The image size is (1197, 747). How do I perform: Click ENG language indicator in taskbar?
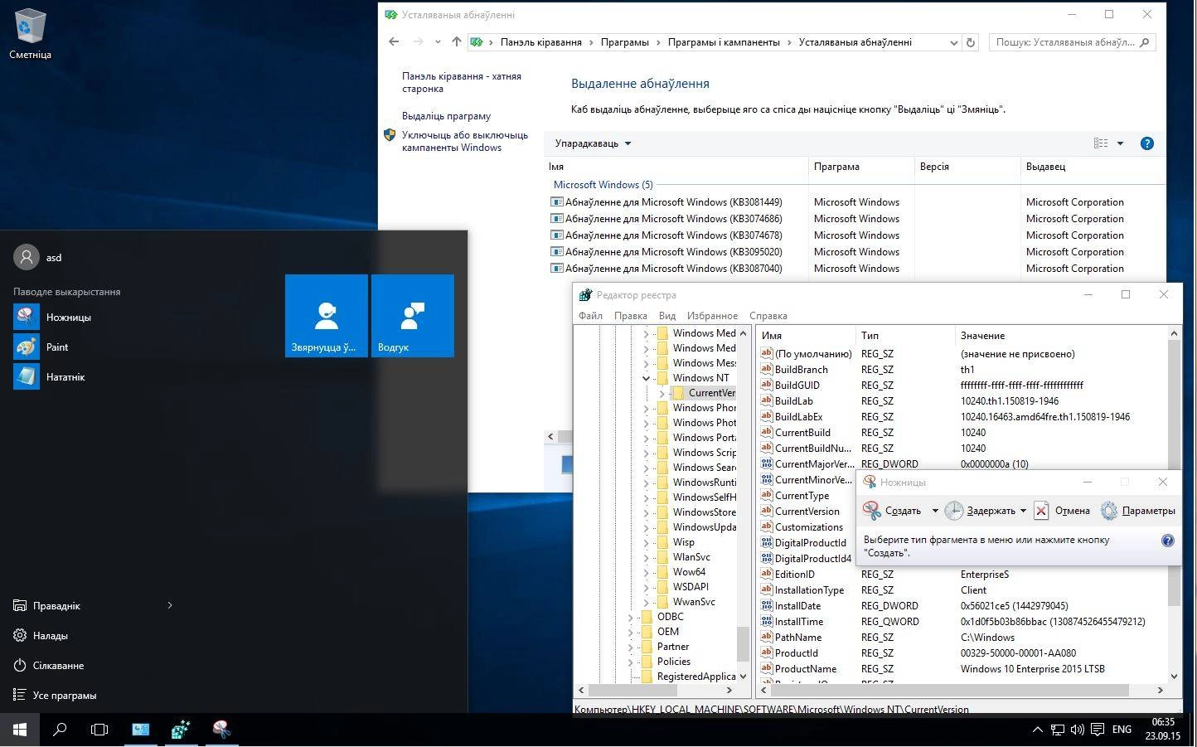1122,730
